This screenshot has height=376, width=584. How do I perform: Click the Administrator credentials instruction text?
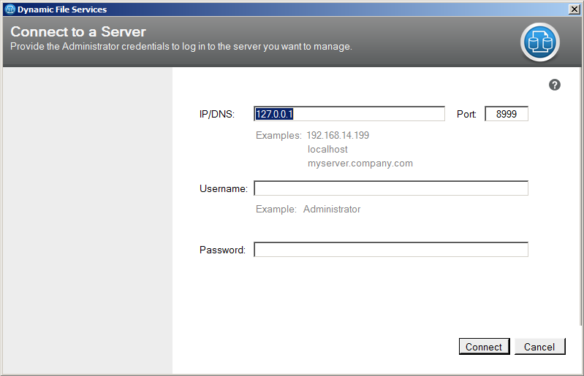pyautogui.click(x=181, y=47)
